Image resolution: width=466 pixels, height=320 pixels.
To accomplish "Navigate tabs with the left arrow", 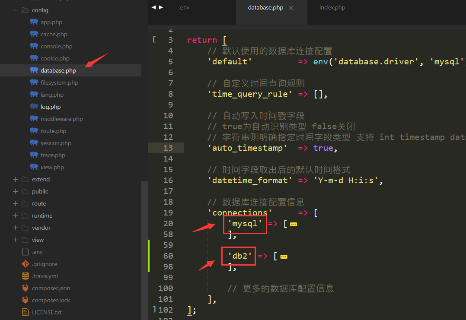I will [153, 7].
